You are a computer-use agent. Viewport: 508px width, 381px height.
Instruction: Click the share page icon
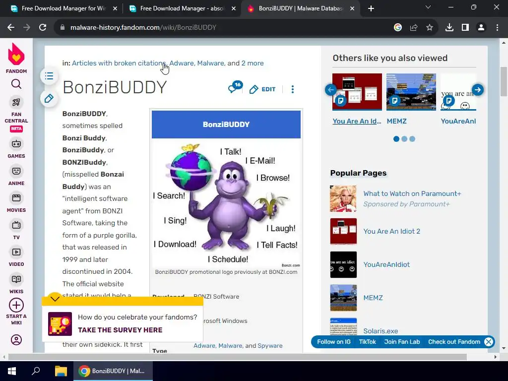point(414,28)
